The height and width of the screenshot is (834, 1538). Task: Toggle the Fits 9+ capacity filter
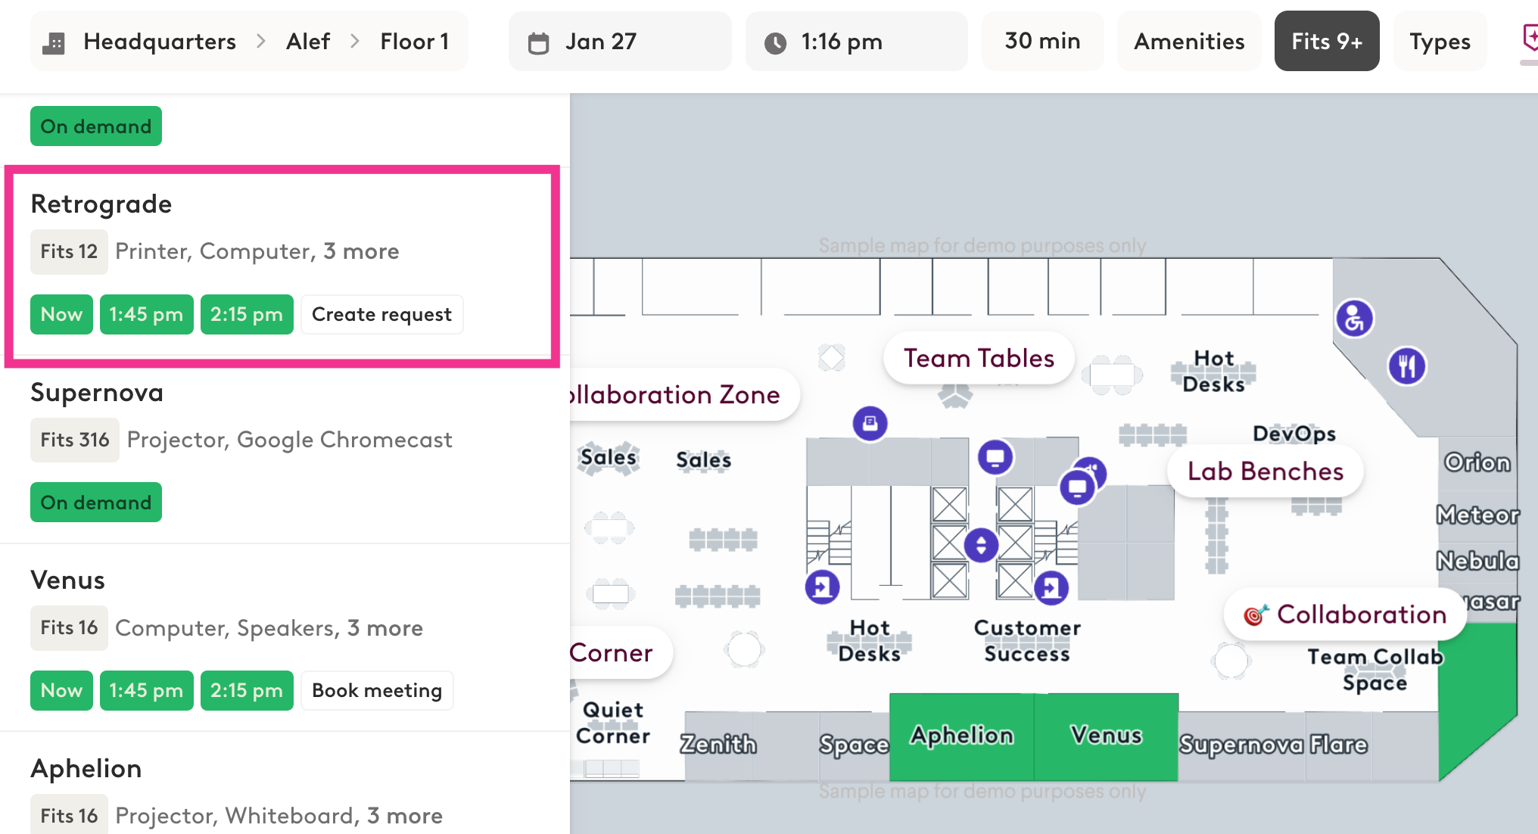[x=1326, y=42]
